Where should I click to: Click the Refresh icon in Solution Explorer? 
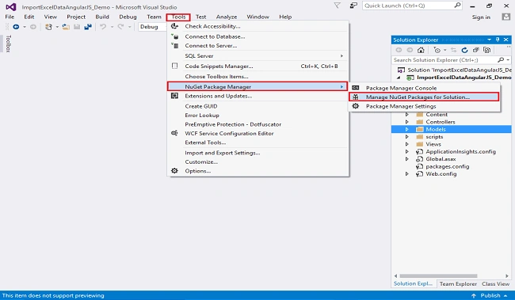click(464, 50)
